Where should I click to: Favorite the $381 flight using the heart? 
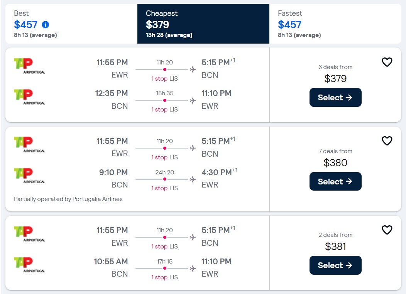[x=387, y=230]
